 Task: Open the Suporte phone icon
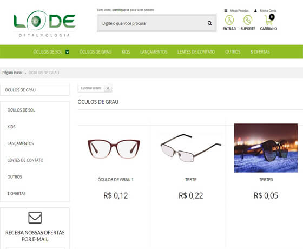click(248, 20)
